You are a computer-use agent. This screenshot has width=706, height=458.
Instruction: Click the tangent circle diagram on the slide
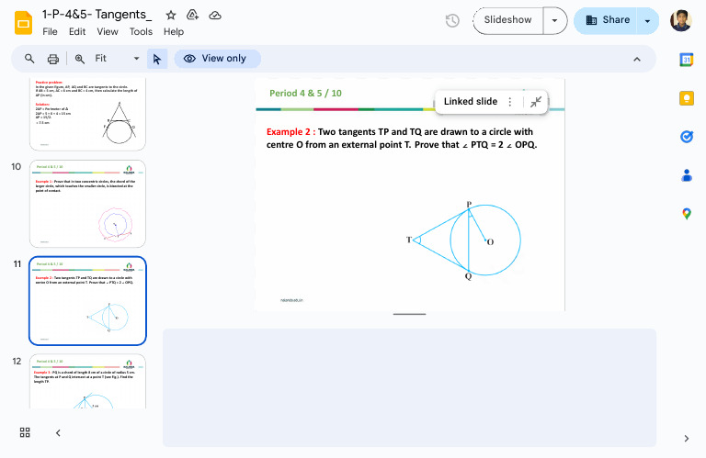tap(463, 240)
